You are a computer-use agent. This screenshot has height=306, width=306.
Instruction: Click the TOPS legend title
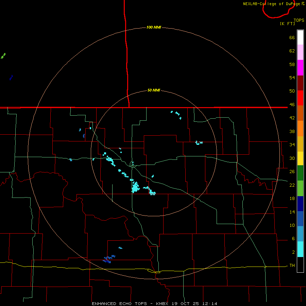pyautogui.click(x=299, y=20)
